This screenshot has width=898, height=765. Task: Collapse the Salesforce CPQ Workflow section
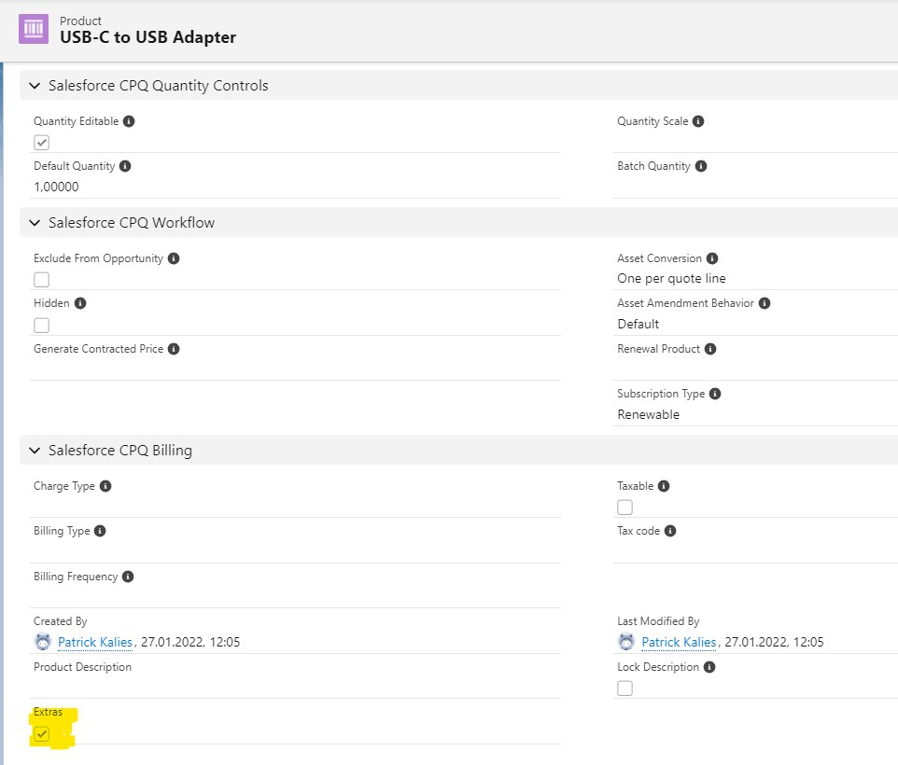pyautogui.click(x=35, y=223)
